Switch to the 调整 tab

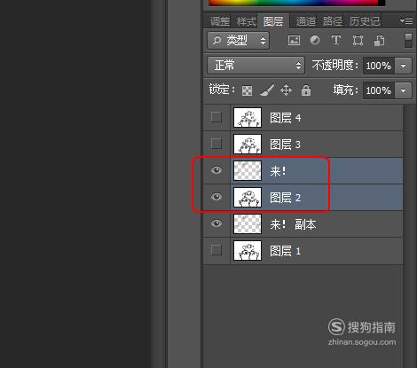coord(220,21)
